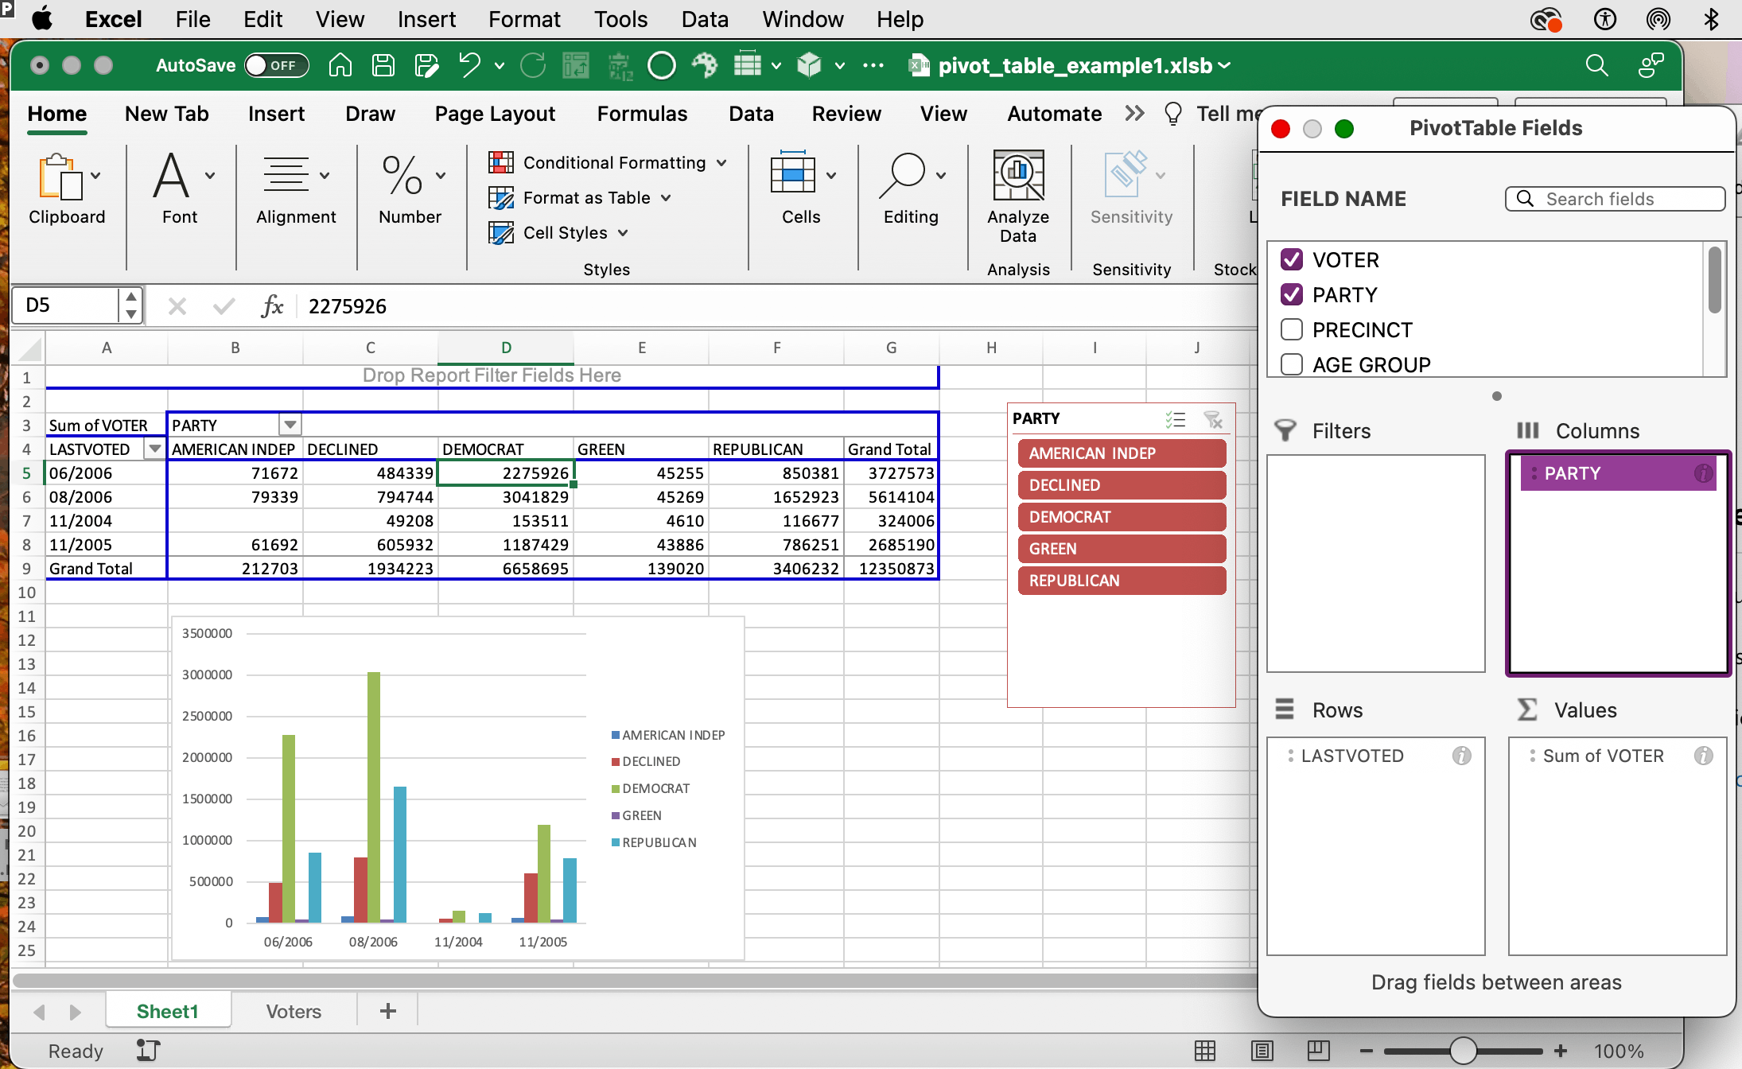The height and width of the screenshot is (1069, 1742).
Task: Click the 3D cube icon in title toolbar
Action: [810, 65]
